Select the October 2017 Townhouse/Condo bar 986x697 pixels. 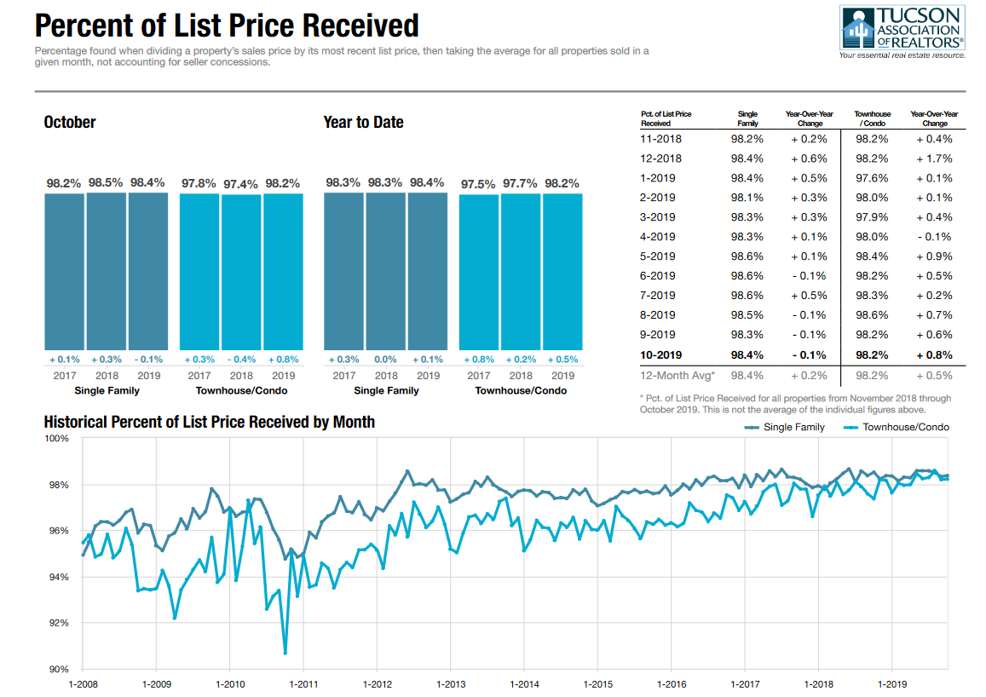coord(200,271)
